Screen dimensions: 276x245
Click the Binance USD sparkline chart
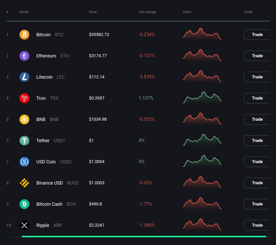point(202,182)
